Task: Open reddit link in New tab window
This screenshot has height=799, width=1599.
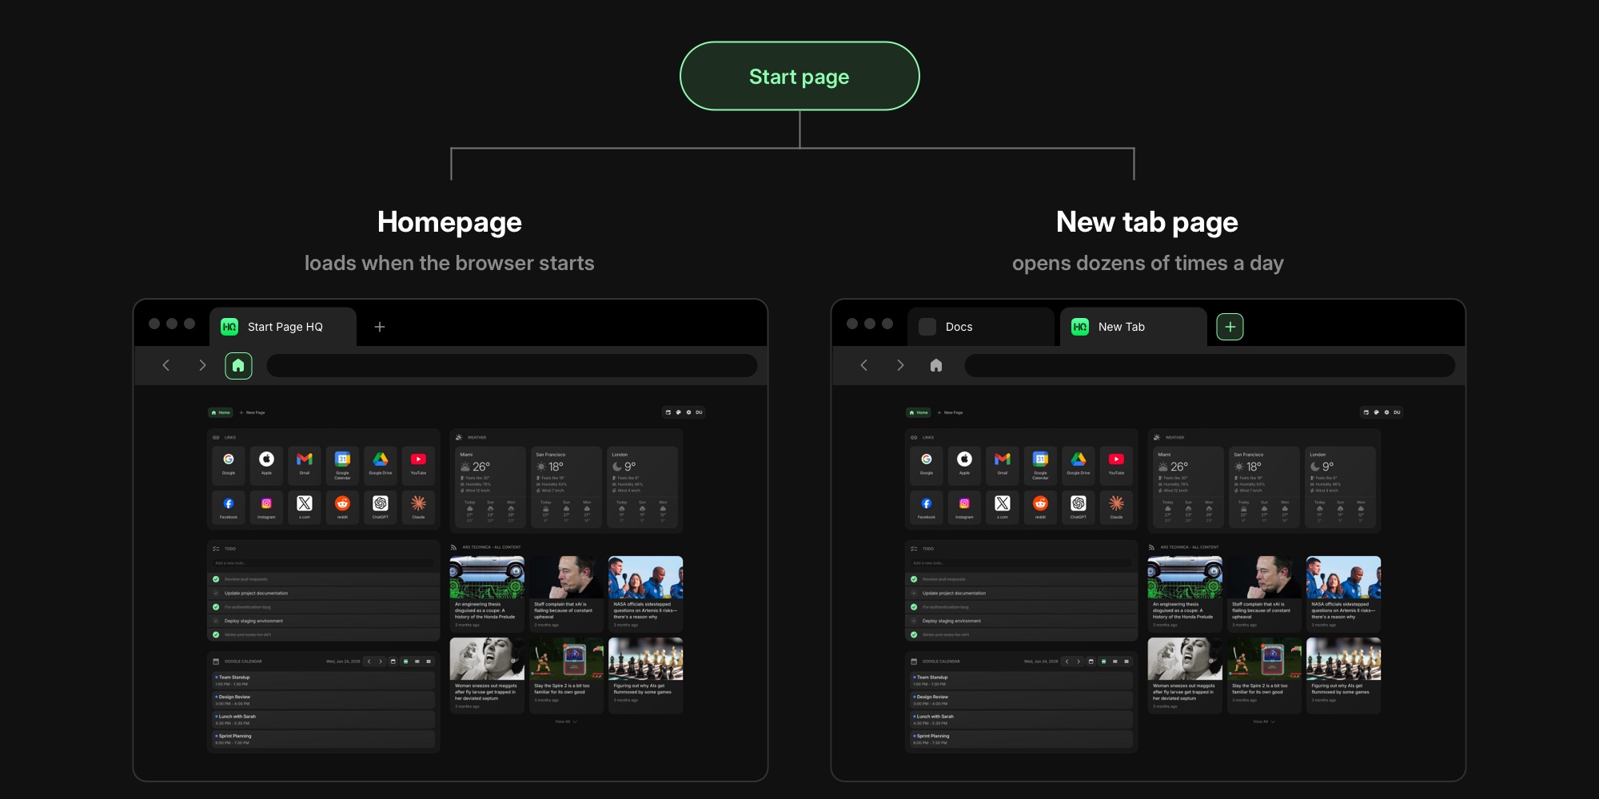Action: (x=1040, y=507)
